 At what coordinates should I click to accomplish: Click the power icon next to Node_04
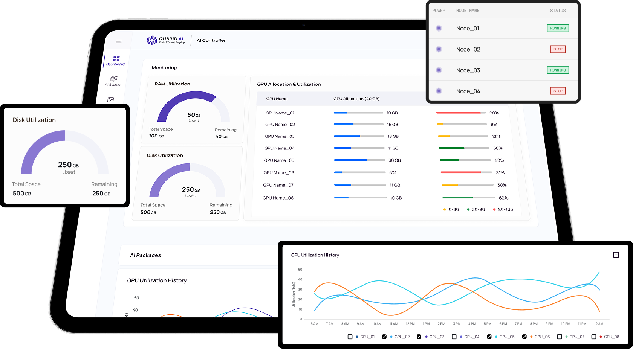point(439,91)
